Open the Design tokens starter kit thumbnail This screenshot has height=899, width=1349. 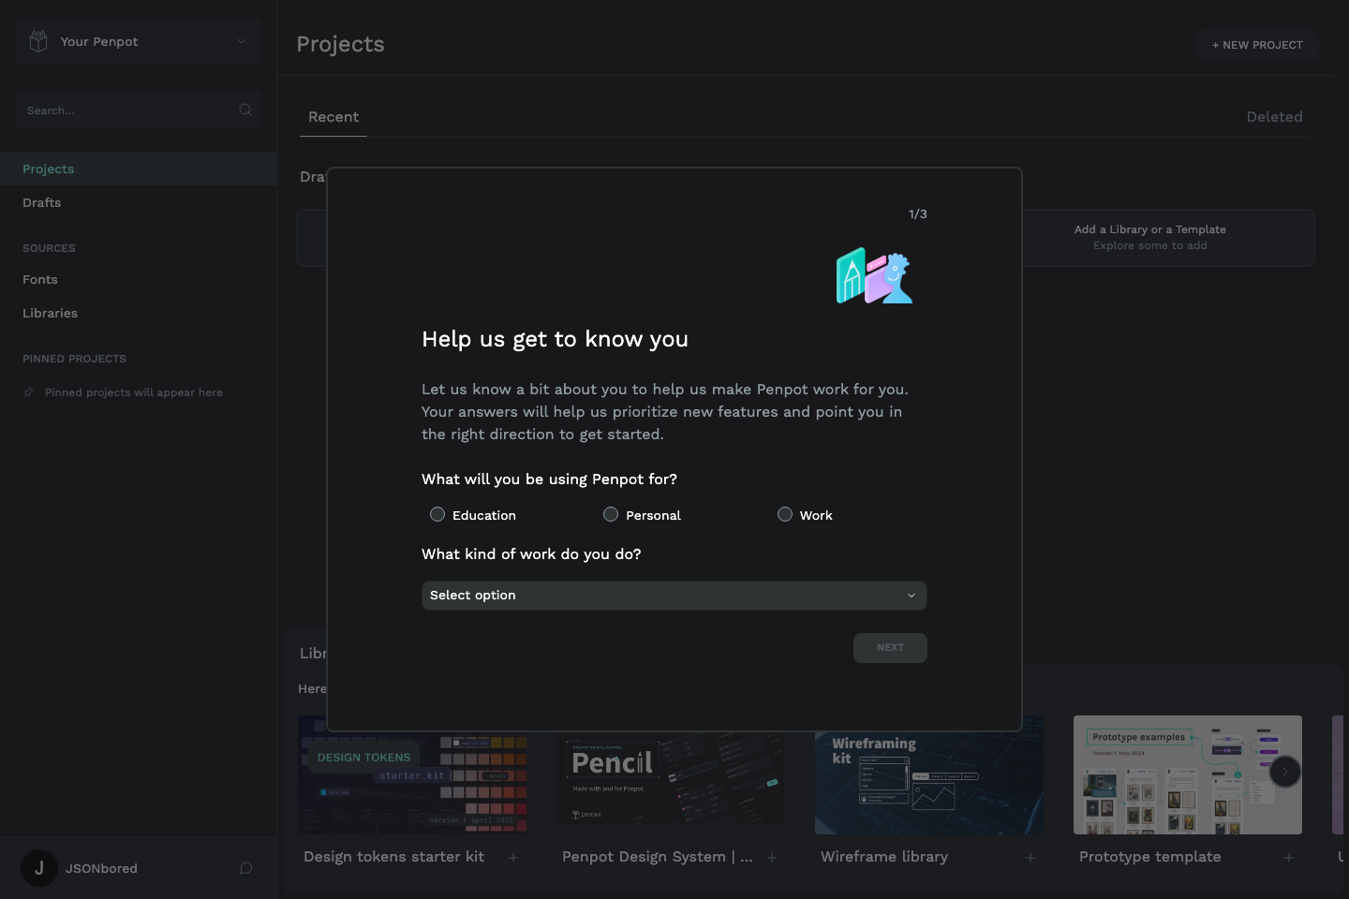(x=412, y=774)
